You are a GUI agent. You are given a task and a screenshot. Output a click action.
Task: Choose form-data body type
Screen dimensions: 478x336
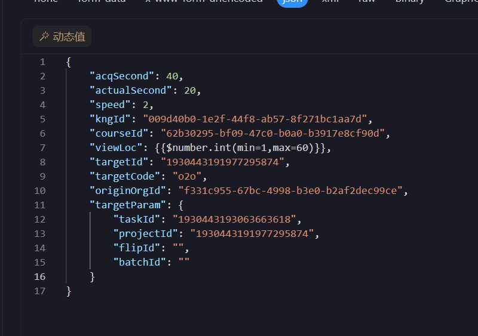[x=102, y=2]
